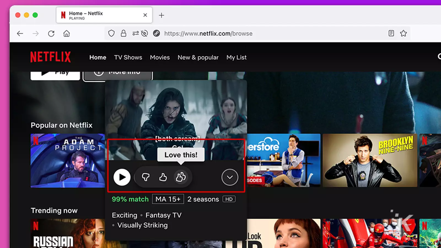This screenshot has height=248, width=441.
Task: Click the single thumbs up icon
Action: (163, 177)
